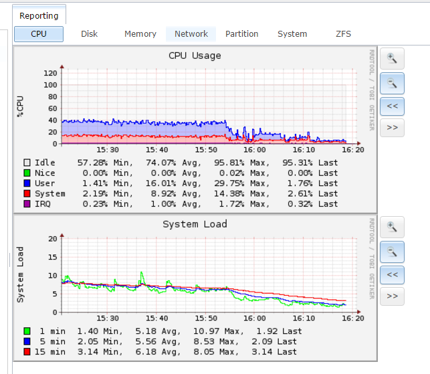Click the Idle legend swatch
Screen dimensions: 430x374
pos(27,163)
